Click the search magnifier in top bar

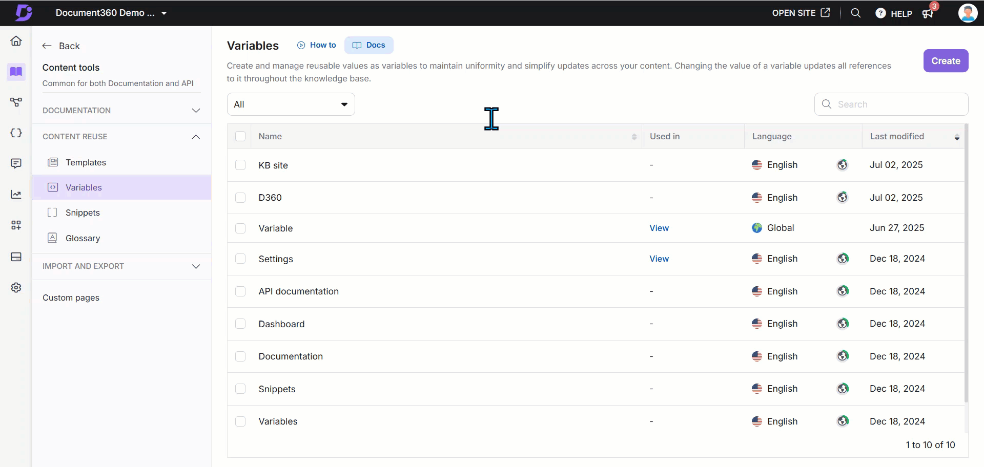click(855, 13)
